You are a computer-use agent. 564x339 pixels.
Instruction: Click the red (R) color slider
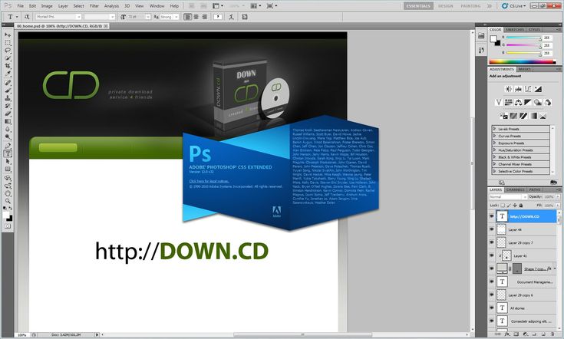click(523, 38)
